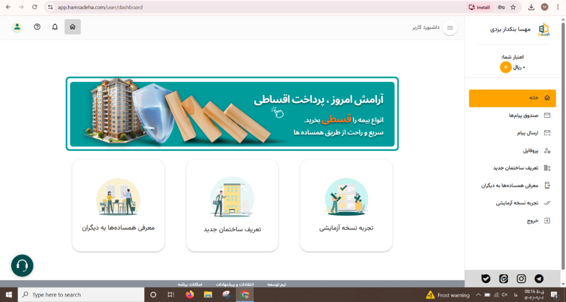
Task: Open notifications bell icon
Action: (55, 27)
